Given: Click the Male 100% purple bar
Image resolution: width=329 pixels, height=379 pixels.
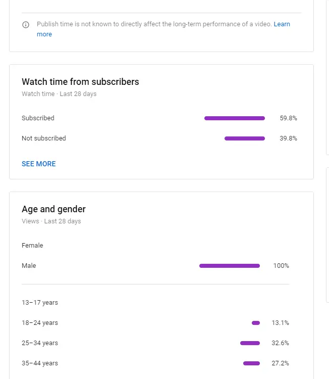Looking at the screenshot, I should click(229, 266).
